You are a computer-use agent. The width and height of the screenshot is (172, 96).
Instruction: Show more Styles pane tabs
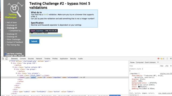click(x=158, y=62)
